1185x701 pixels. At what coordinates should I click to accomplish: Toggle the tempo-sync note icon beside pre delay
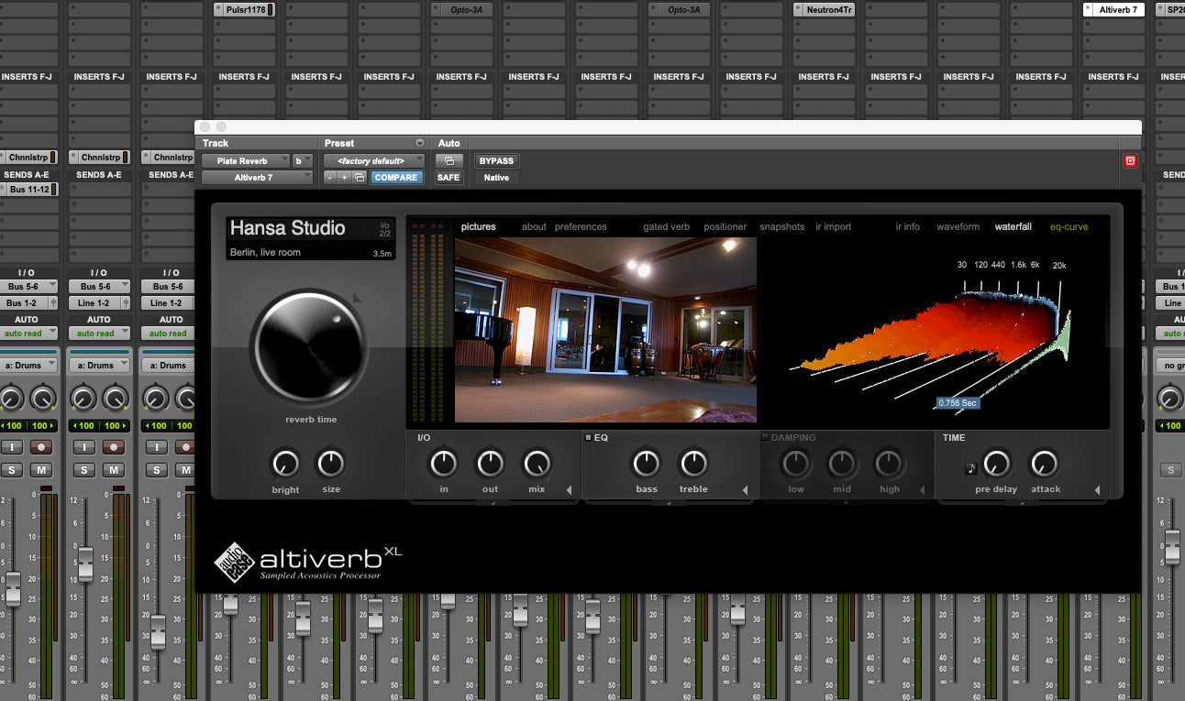point(971,468)
